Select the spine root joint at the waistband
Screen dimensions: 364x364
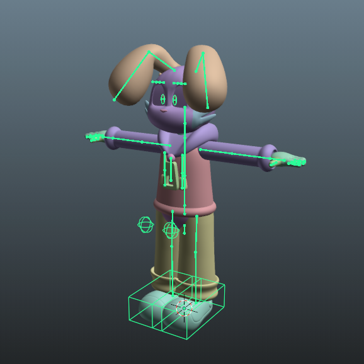tap(185, 214)
